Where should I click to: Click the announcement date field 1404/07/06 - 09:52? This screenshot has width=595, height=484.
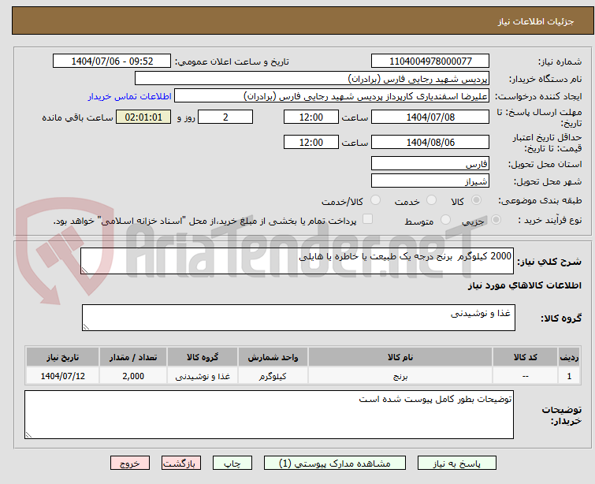tap(112, 61)
